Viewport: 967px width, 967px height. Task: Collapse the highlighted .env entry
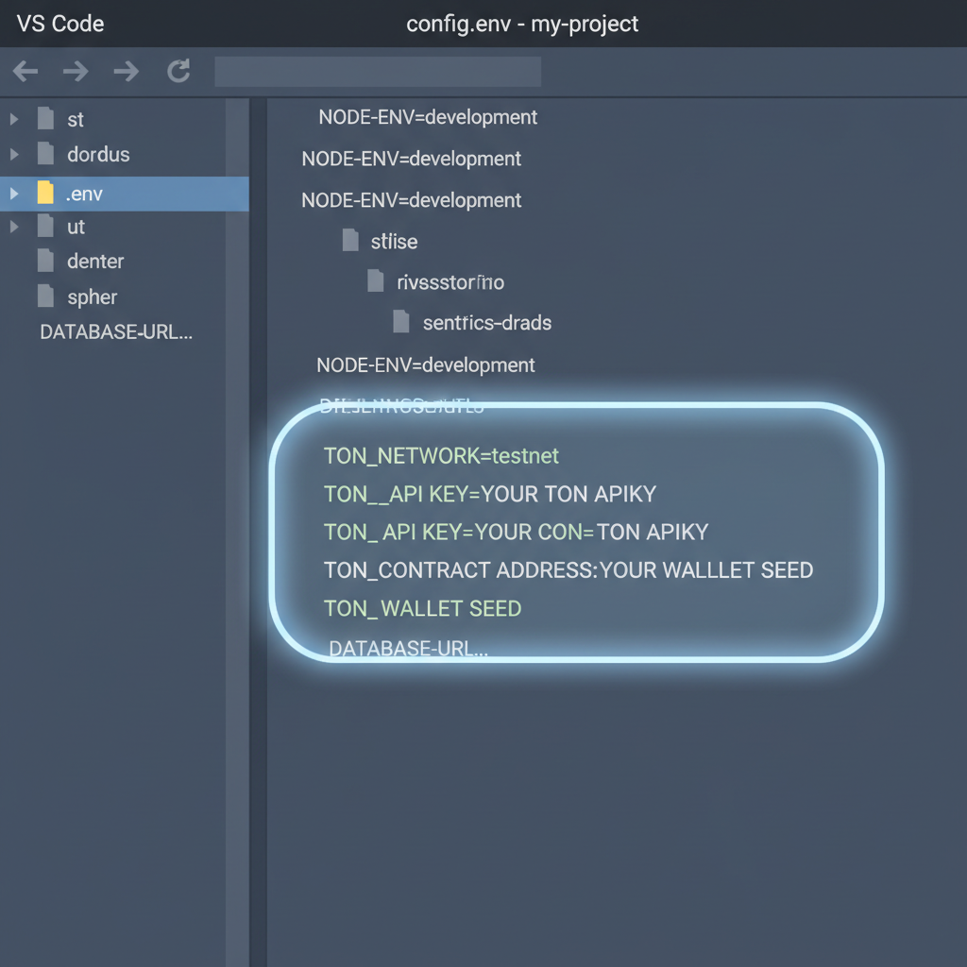(13, 193)
